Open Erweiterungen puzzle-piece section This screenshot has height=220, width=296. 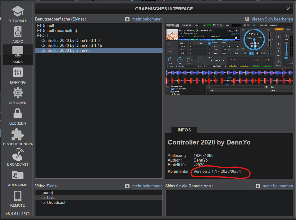click(18, 137)
